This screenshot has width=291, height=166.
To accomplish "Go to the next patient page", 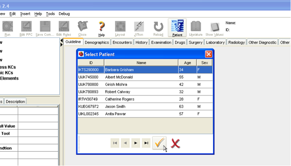I will [136, 143].
